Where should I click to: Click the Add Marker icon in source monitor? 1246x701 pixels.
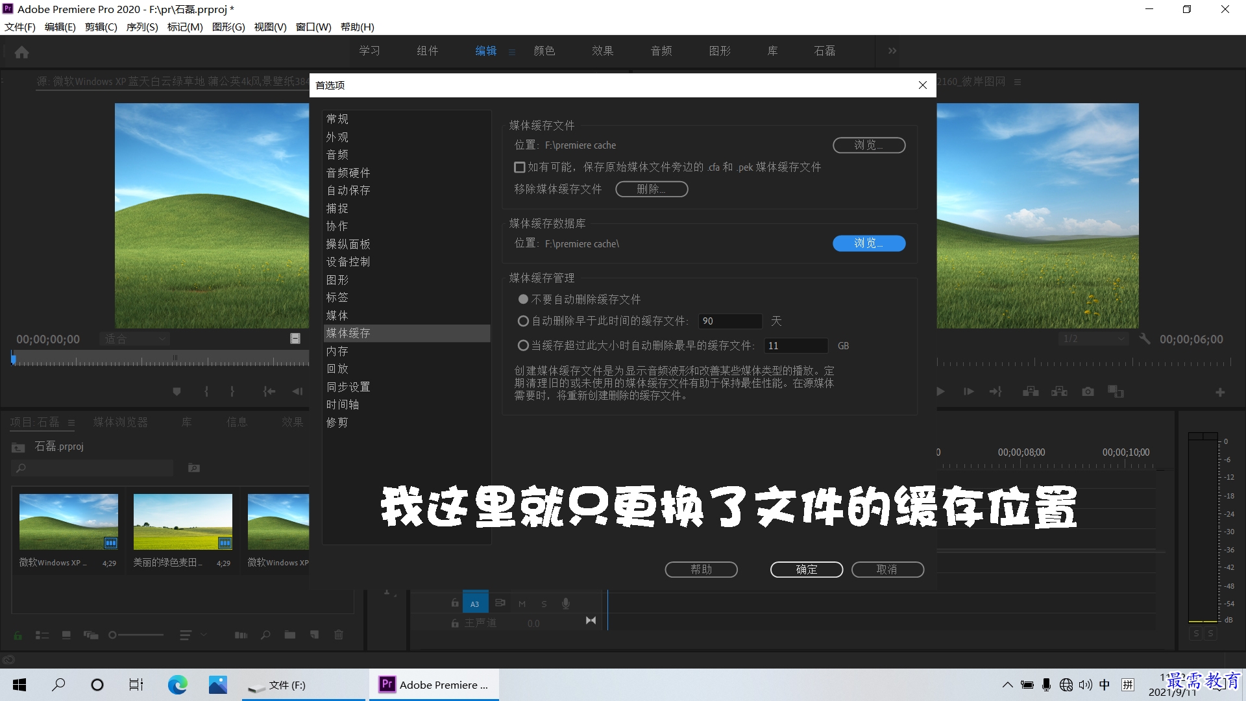pyautogui.click(x=177, y=391)
